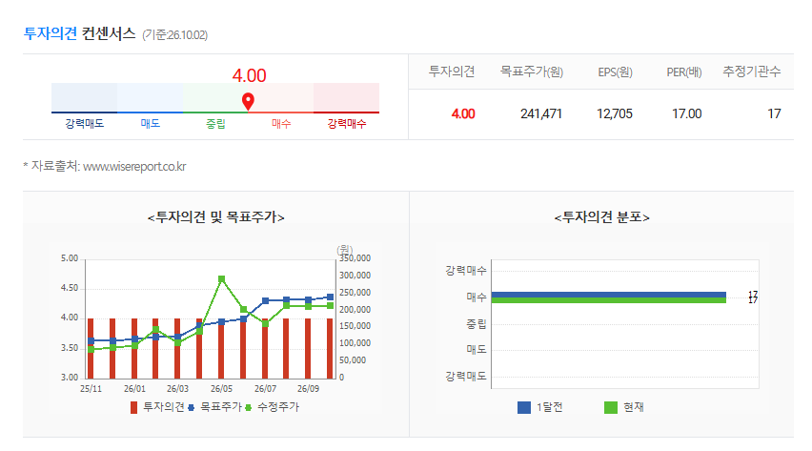Click the red 4.00 opinion table value
Screen dimensions: 812x451
point(463,113)
